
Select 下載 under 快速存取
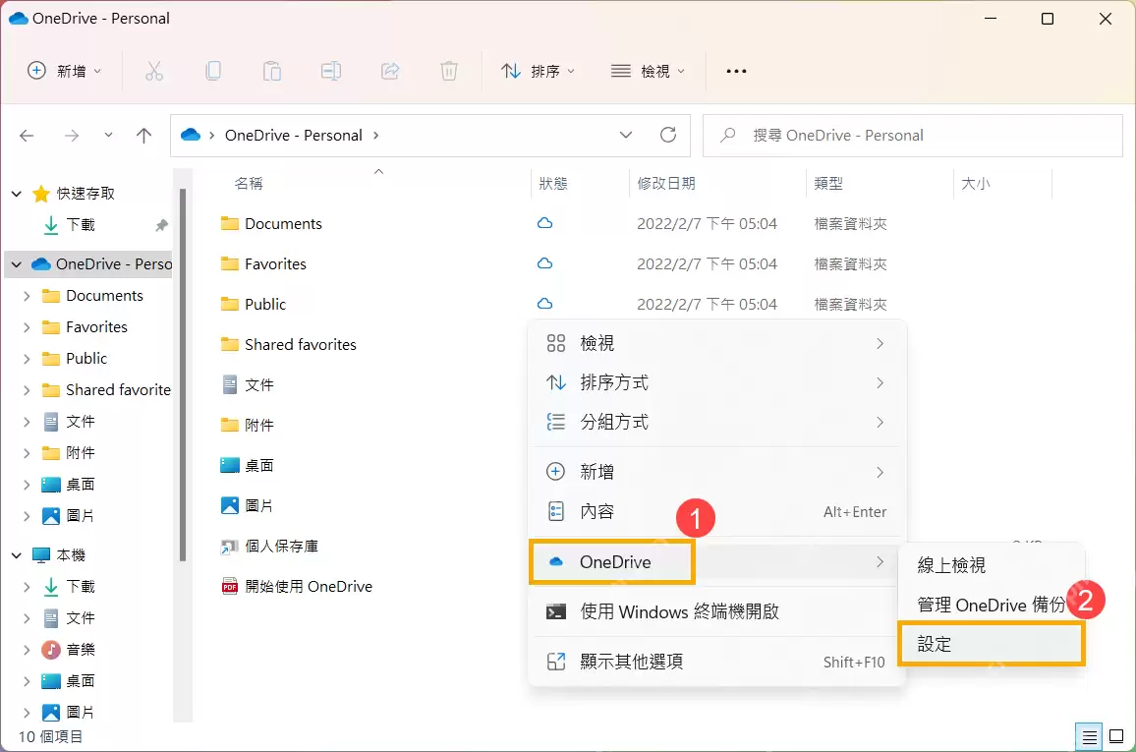pyautogui.click(x=81, y=224)
